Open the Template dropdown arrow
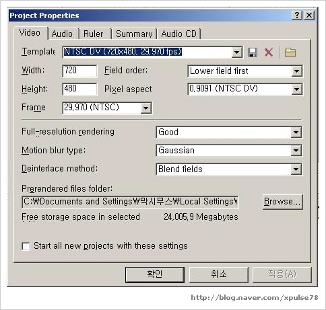Viewport: 326px width, 310px height. (x=236, y=52)
